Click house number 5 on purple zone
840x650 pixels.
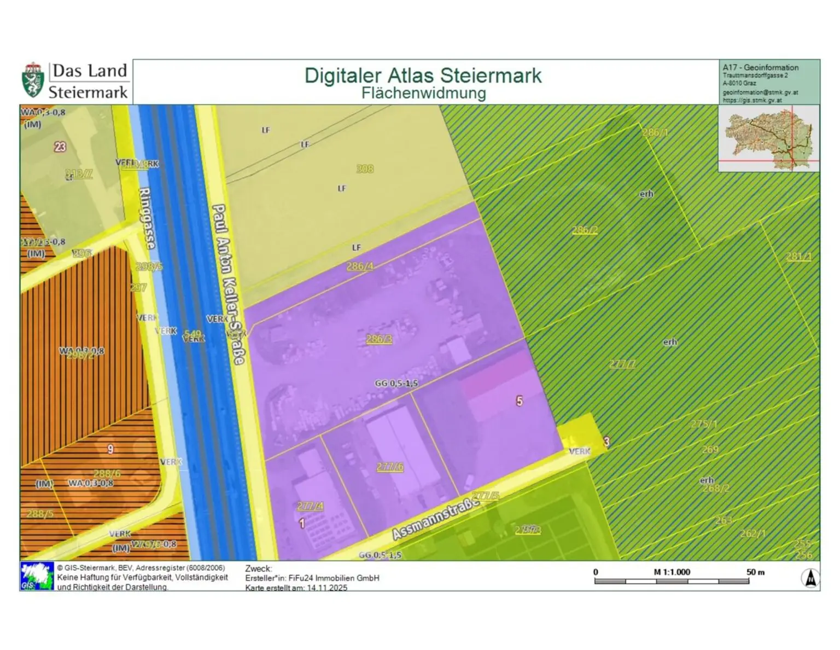click(519, 401)
